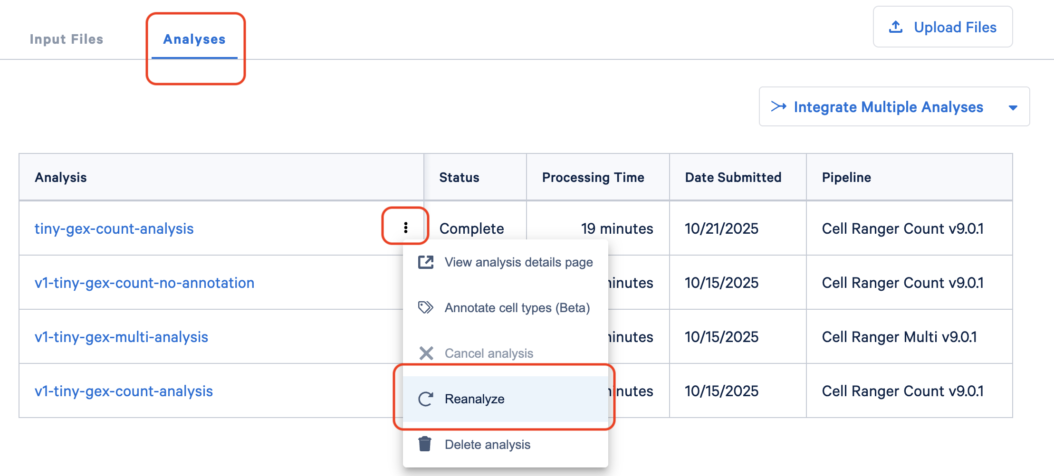Screen dimensions: 1054x476
Task: Open the three-dot actions menu for tiny-gex-count-analysis
Action: click(405, 228)
